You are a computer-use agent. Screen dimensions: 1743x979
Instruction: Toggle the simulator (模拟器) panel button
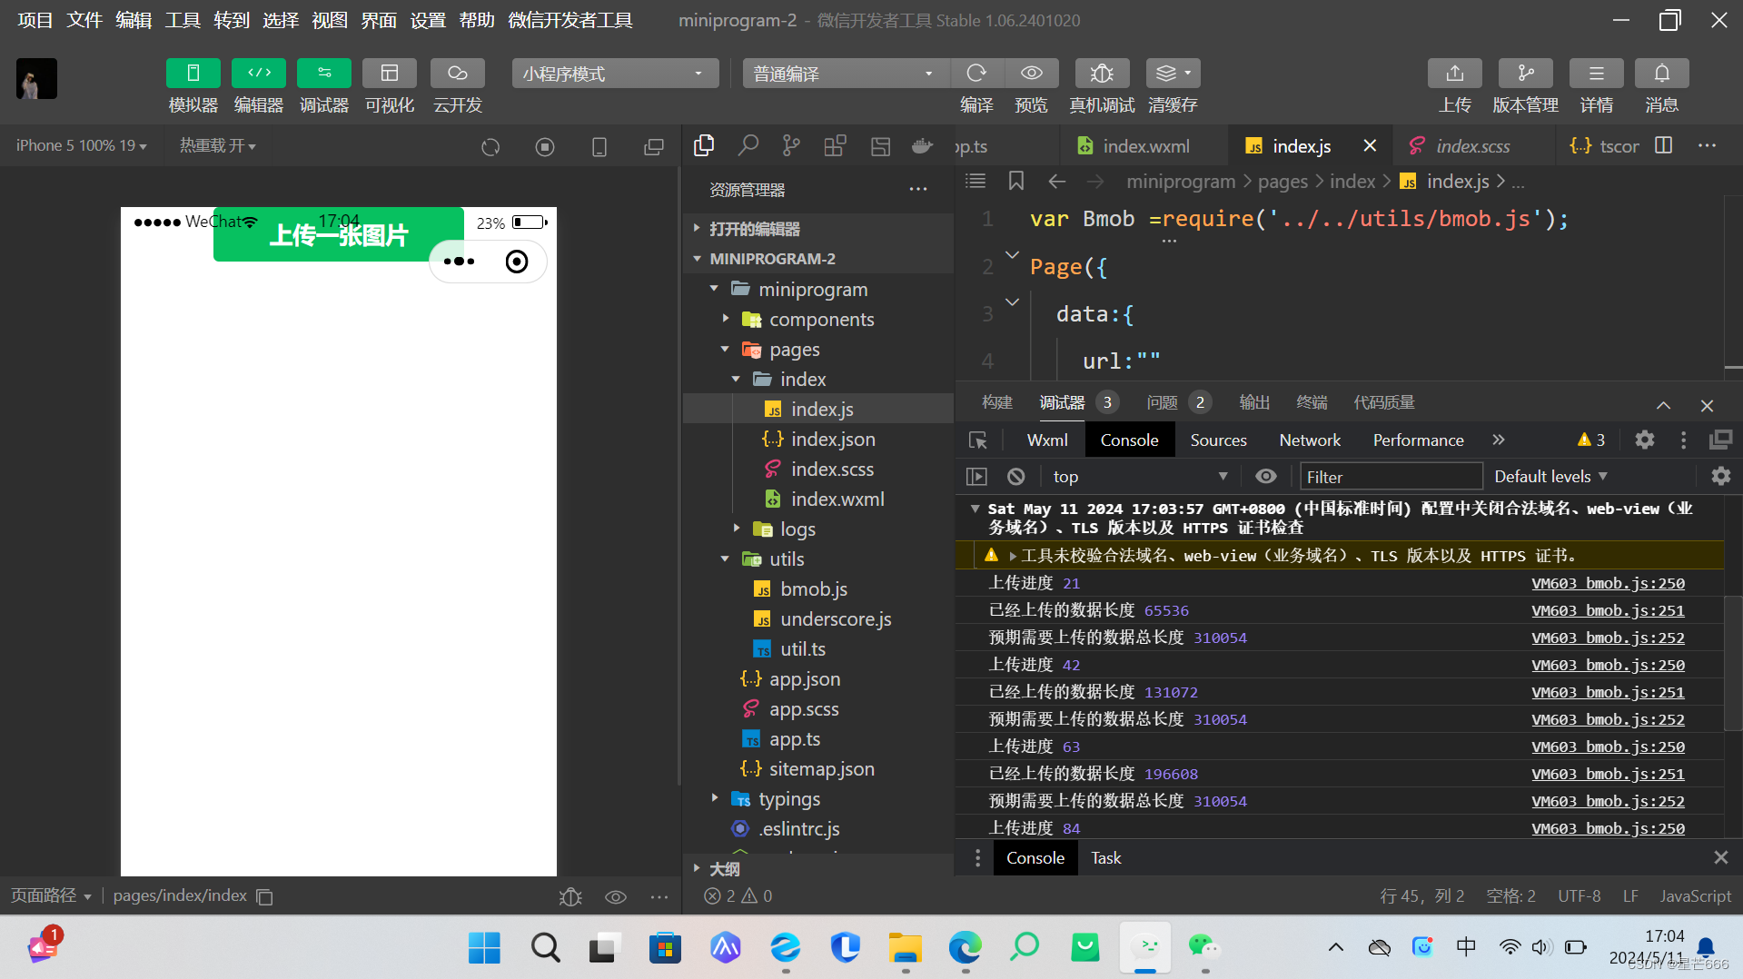click(x=193, y=74)
